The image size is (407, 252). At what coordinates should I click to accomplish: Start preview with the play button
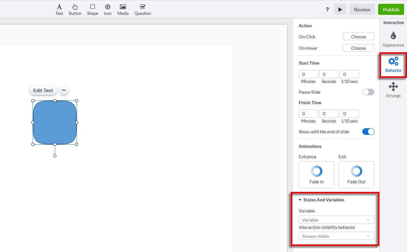(340, 9)
